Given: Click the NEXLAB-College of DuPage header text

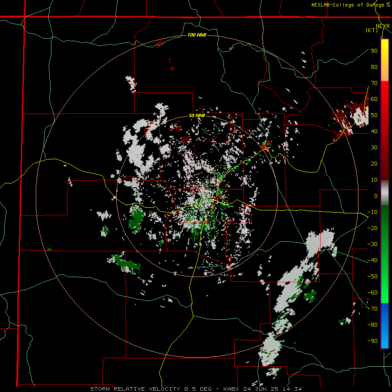Looking at the screenshot, I should 351,5.
